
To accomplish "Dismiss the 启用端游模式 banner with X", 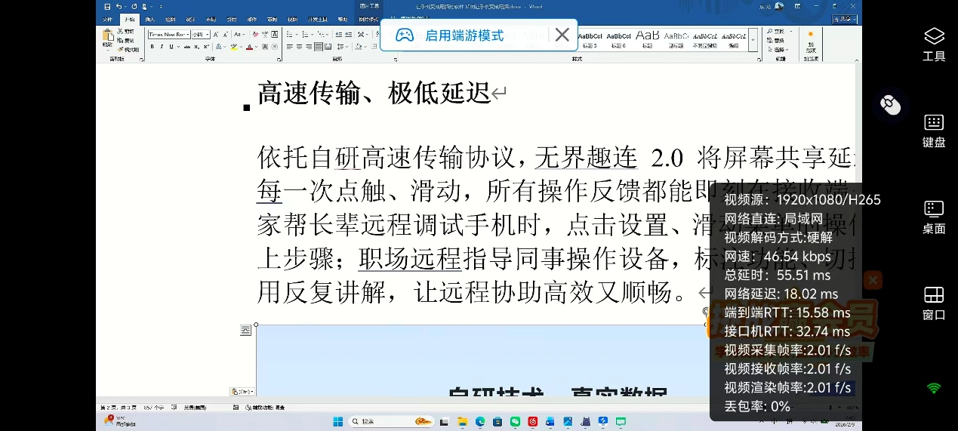I will pyautogui.click(x=562, y=35).
